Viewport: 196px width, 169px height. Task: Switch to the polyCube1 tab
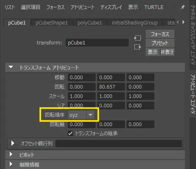tap(90, 22)
